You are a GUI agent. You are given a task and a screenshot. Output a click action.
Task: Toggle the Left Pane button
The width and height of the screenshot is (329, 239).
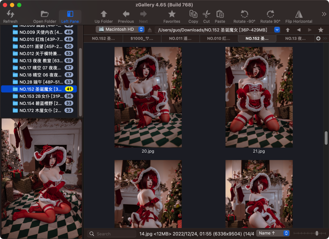tap(70, 17)
